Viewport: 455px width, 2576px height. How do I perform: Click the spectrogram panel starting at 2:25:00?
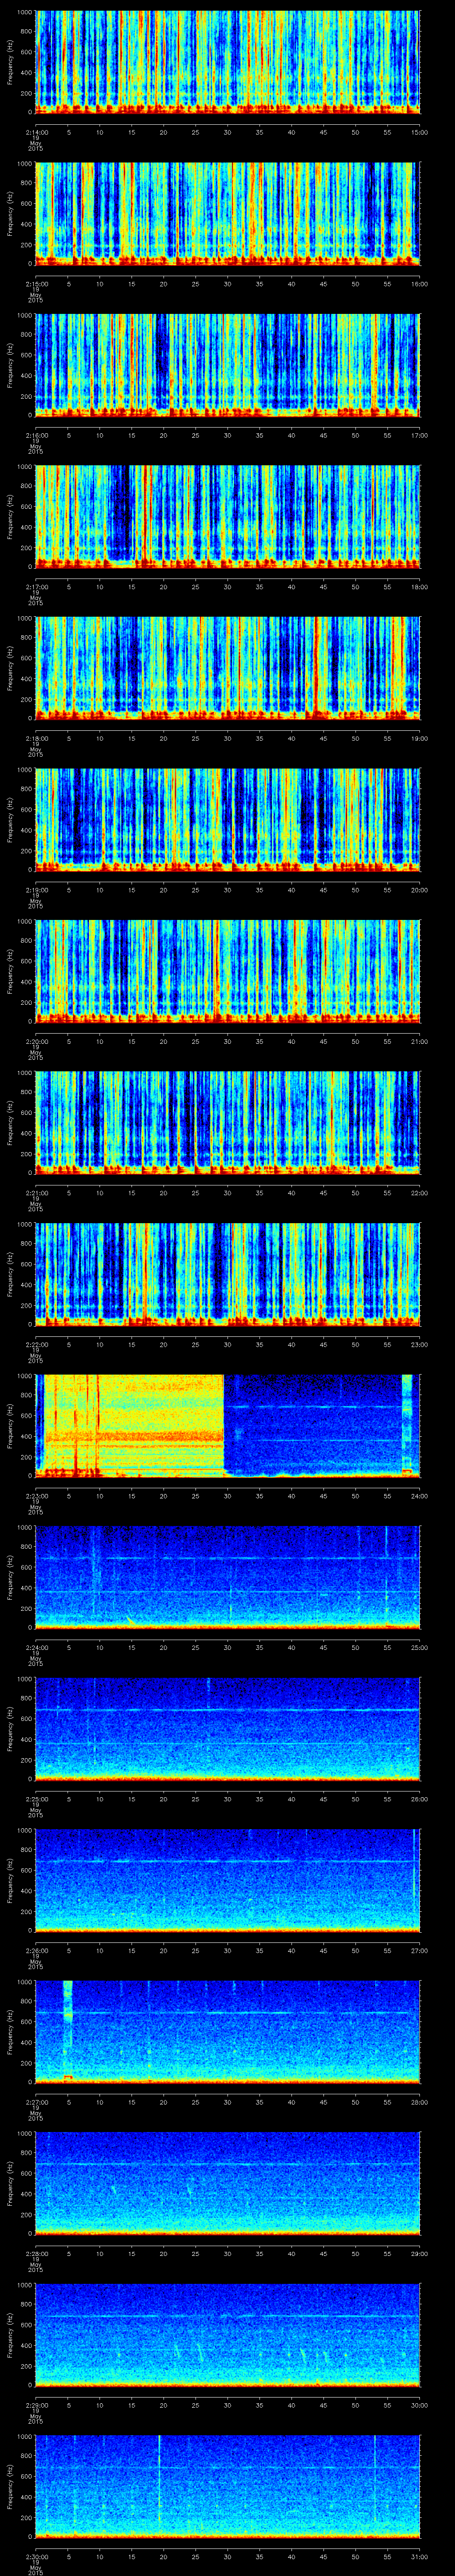(x=228, y=1728)
